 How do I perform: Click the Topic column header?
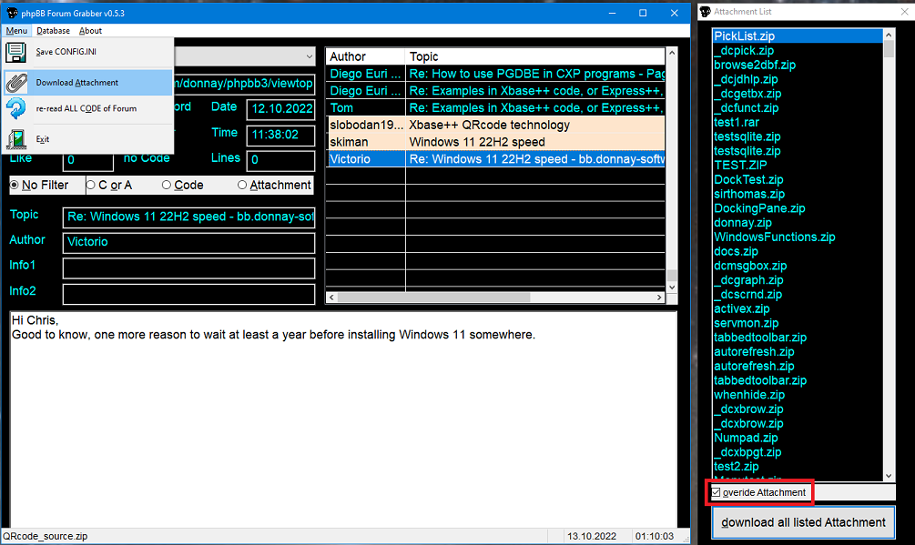click(535, 56)
